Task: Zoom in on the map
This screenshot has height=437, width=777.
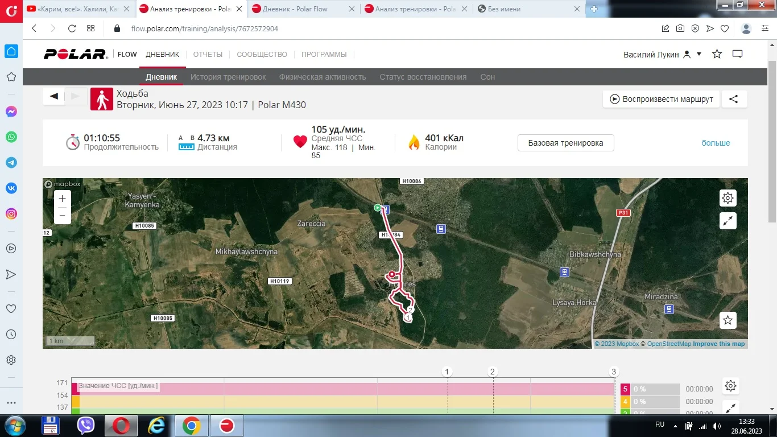Action: coord(63,199)
